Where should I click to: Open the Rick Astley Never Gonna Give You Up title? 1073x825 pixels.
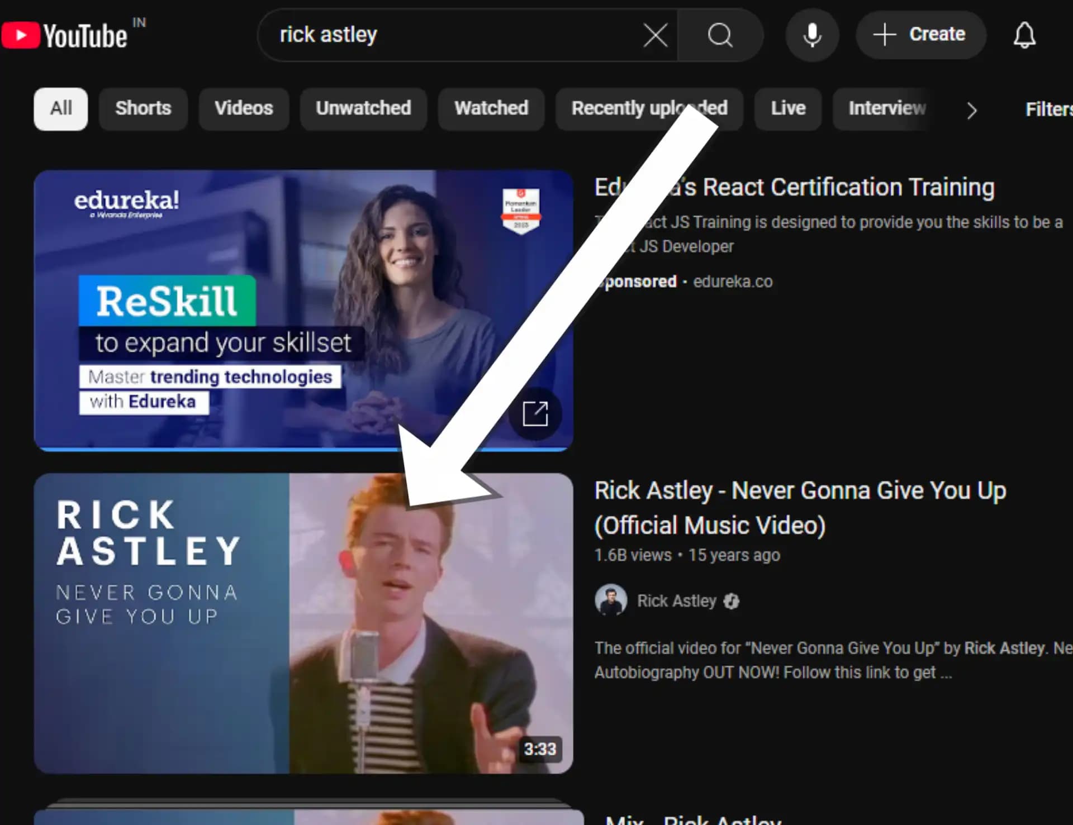[800, 508]
